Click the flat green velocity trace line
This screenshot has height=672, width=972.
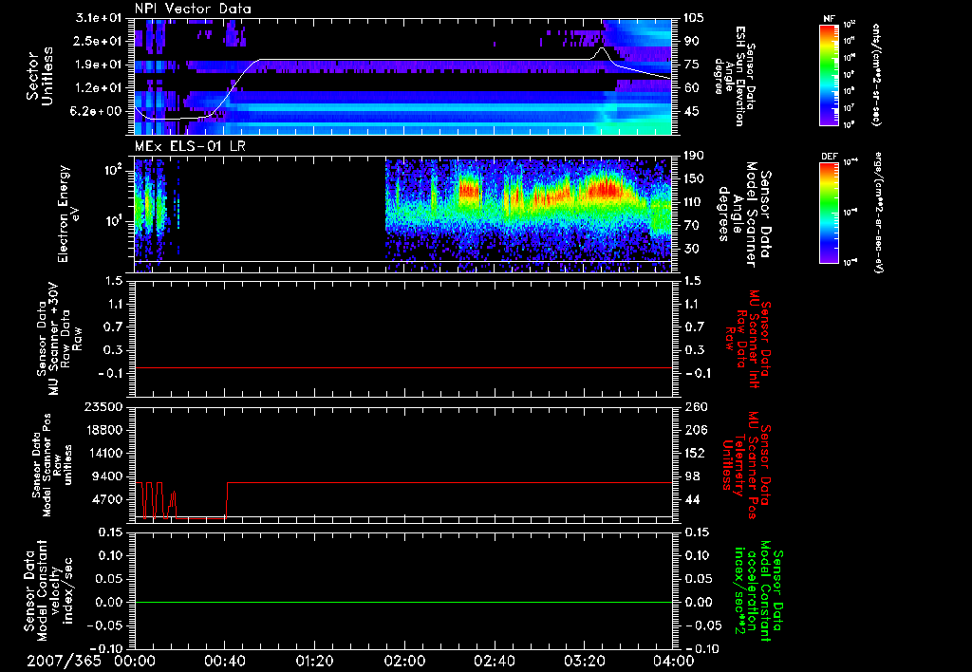pos(402,602)
